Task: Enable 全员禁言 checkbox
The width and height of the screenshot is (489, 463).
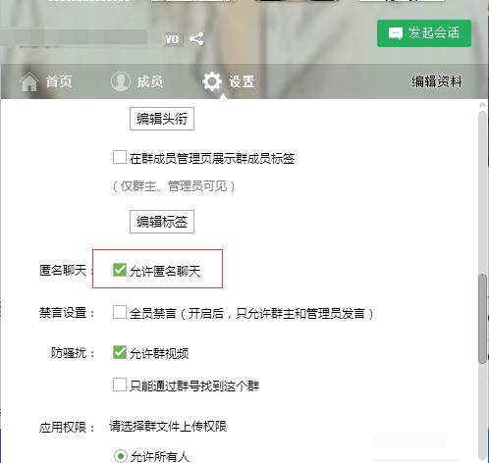Action: pos(120,312)
